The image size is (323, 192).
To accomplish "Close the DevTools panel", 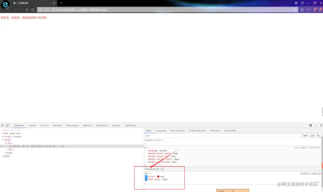I will [x=321, y=125].
